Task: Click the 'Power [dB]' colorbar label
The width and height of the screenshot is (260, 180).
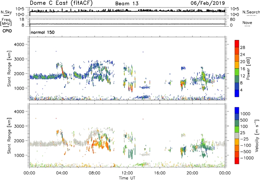Action: point(248,69)
